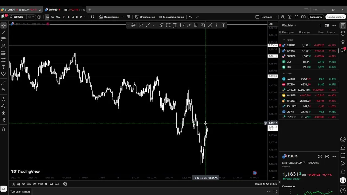347x195 pixels.
Task: Click the Торговать button
Action: 316,17
